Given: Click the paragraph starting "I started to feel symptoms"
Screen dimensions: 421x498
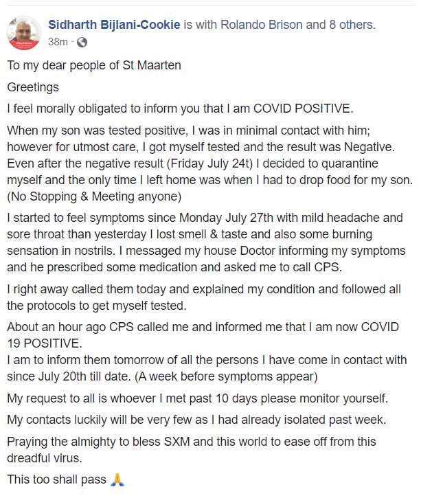Looking at the screenshot, I should 206,242.
